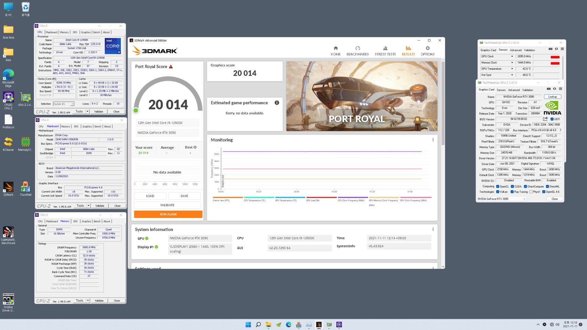
Task: Click Validate in CPU-Z Memory window
Action: click(x=99, y=300)
